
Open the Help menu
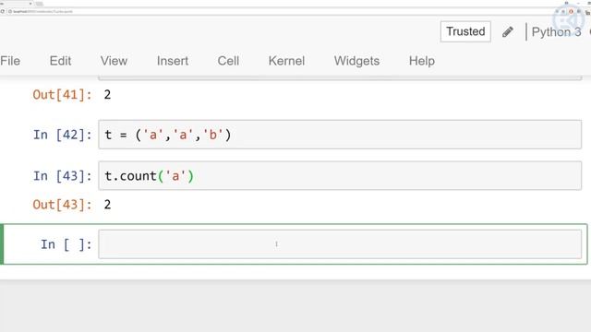[422, 61]
